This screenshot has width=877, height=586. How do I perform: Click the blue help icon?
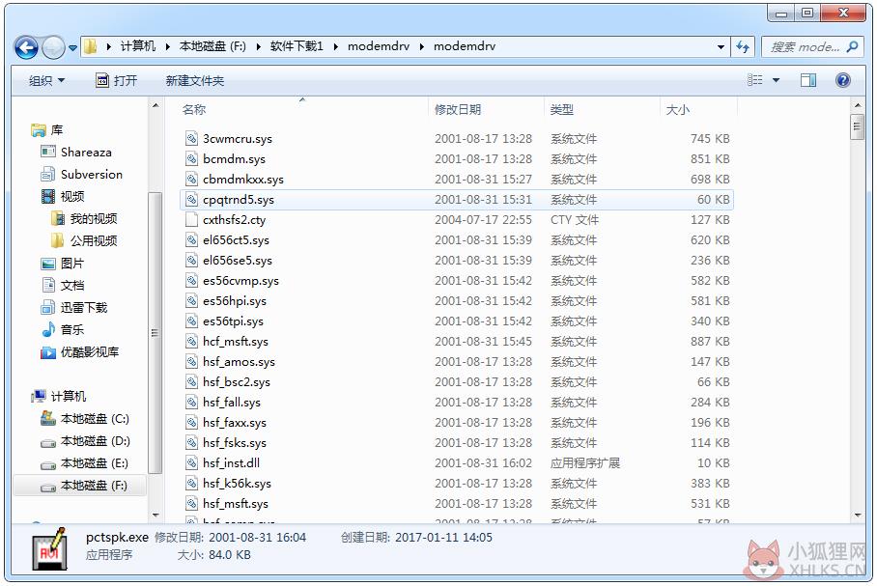coord(843,80)
